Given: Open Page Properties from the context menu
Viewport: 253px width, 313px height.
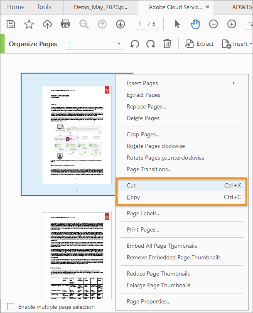Looking at the screenshot, I should pos(182,301).
